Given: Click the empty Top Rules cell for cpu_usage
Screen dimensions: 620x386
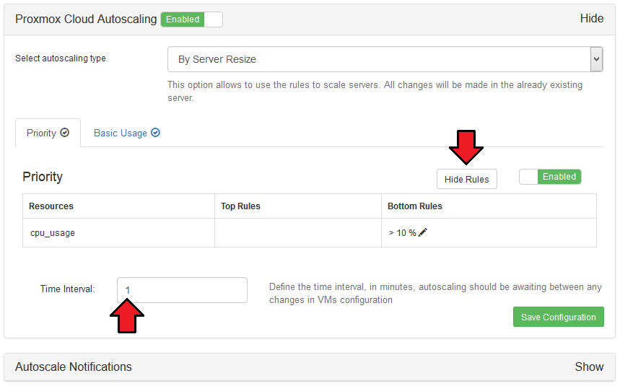Looking at the screenshot, I should 298,233.
